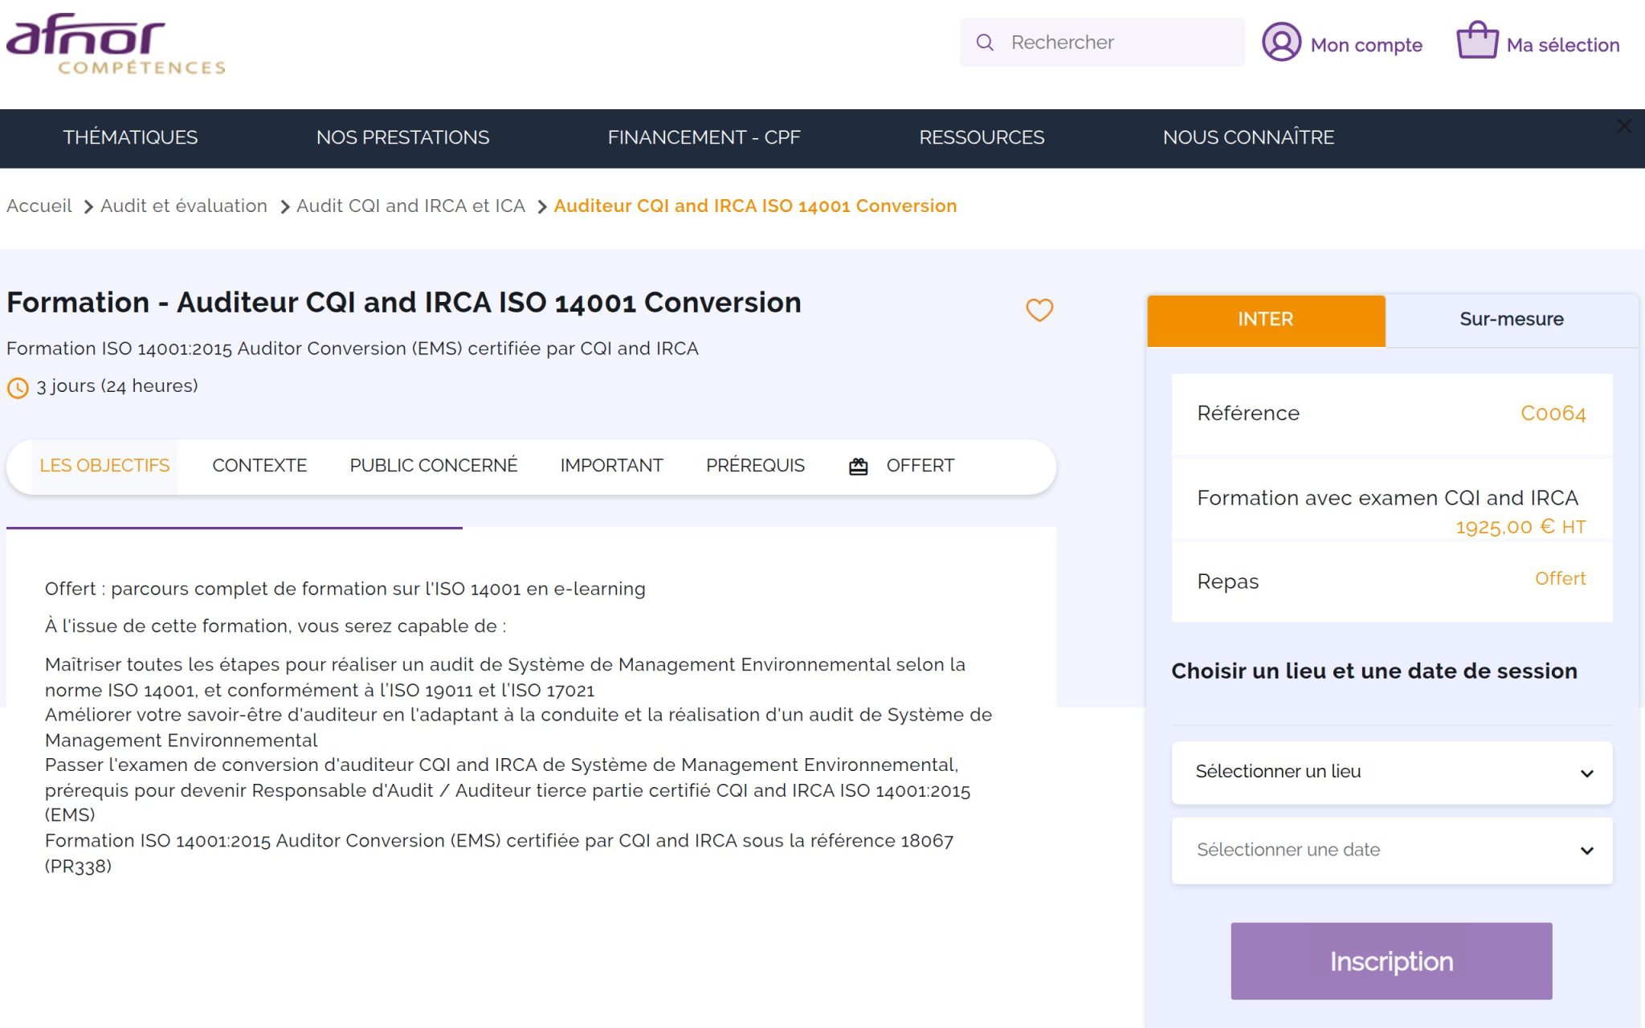Click the Repas Offert value
The width and height of the screenshot is (1645, 1028).
tap(1560, 579)
